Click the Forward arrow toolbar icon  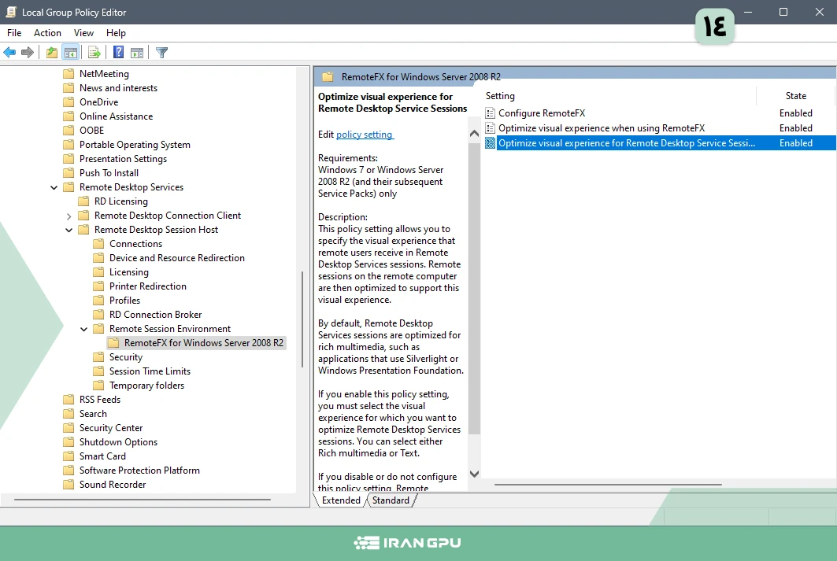(28, 53)
